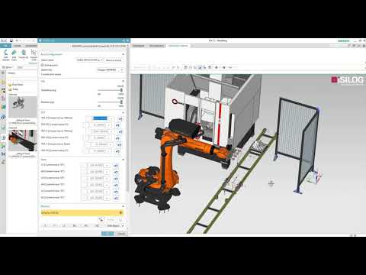The height and width of the screenshot is (275, 366).
Task: Click apply icon beside the A6 axis field
Action: pyautogui.click(x=116, y=198)
